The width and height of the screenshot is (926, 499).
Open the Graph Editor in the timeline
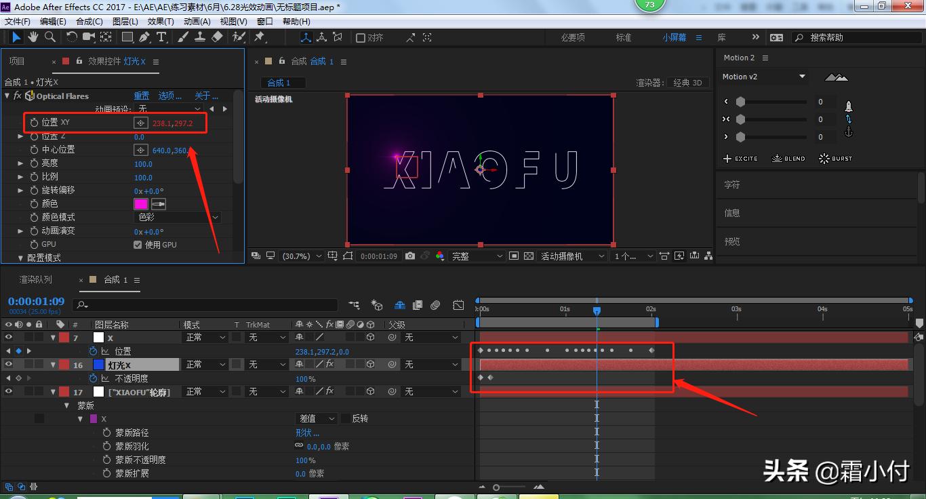(x=458, y=306)
